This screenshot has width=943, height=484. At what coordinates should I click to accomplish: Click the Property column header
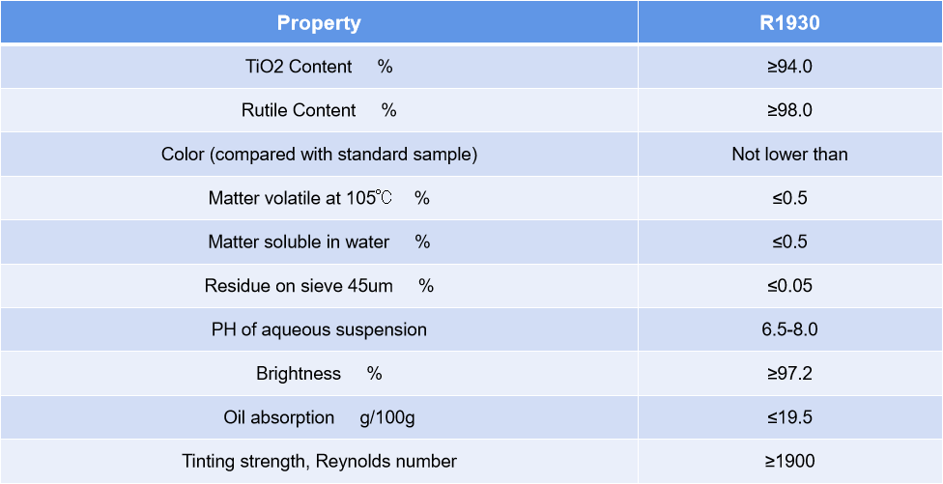coord(319,22)
